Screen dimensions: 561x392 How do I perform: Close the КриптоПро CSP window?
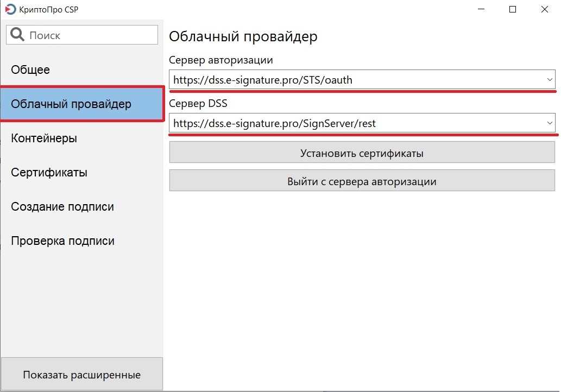click(545, 9)
